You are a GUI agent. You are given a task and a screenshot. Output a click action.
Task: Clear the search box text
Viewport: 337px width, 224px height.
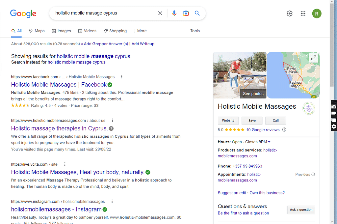click(160, 14)
